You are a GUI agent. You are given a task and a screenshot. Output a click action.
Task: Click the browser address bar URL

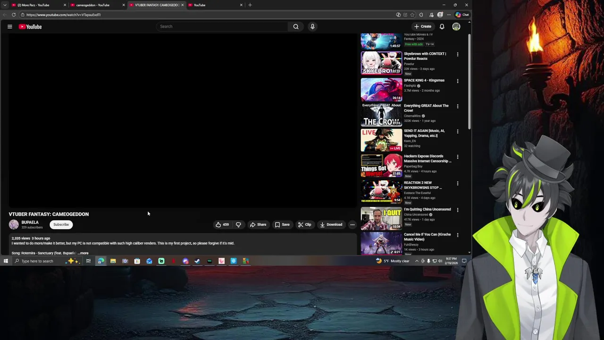coord(63,15)
